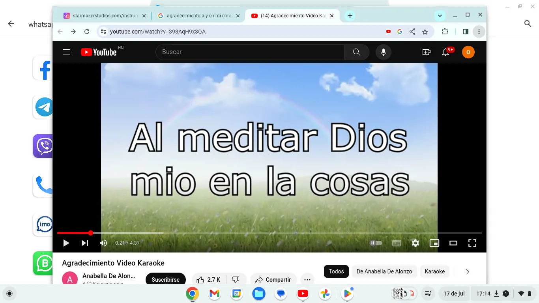This screenshot has height=303, width=539.
Task: Open the Telegram icon in background list
Action: pos(43,107)
